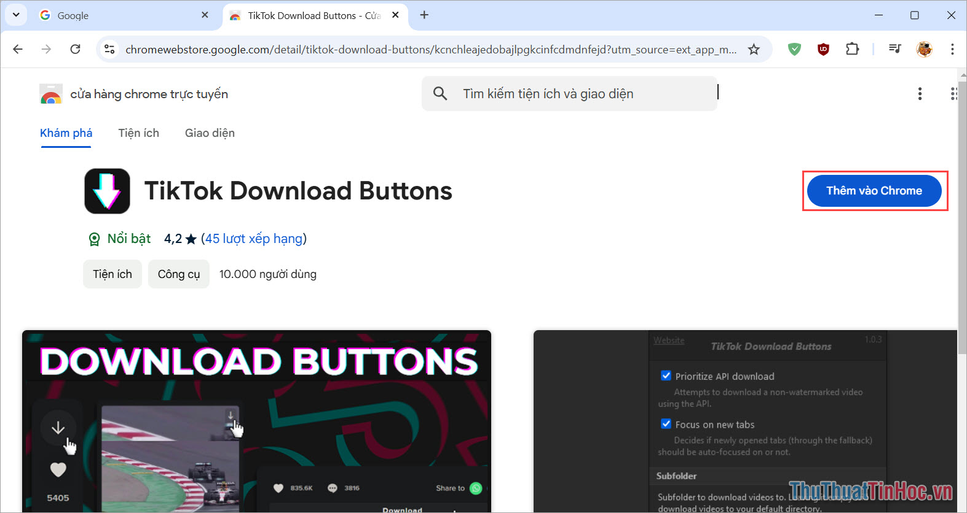Open Chrome three-dot menu
Screen dimensions: 967x513
[x=952, y=49]
